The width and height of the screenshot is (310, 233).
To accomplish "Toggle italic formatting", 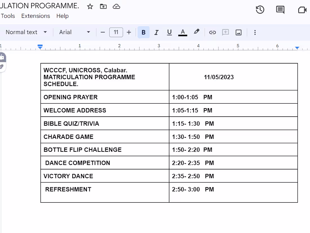I will coord(156,32).
